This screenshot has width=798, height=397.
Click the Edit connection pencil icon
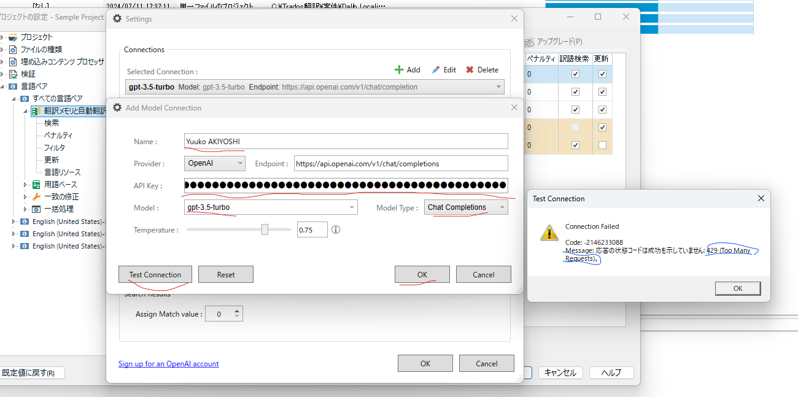pos(437,69)
